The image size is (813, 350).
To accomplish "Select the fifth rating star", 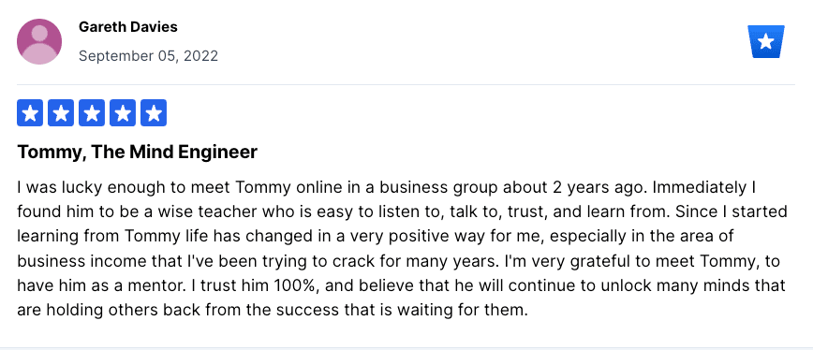I will pos(154,113).
